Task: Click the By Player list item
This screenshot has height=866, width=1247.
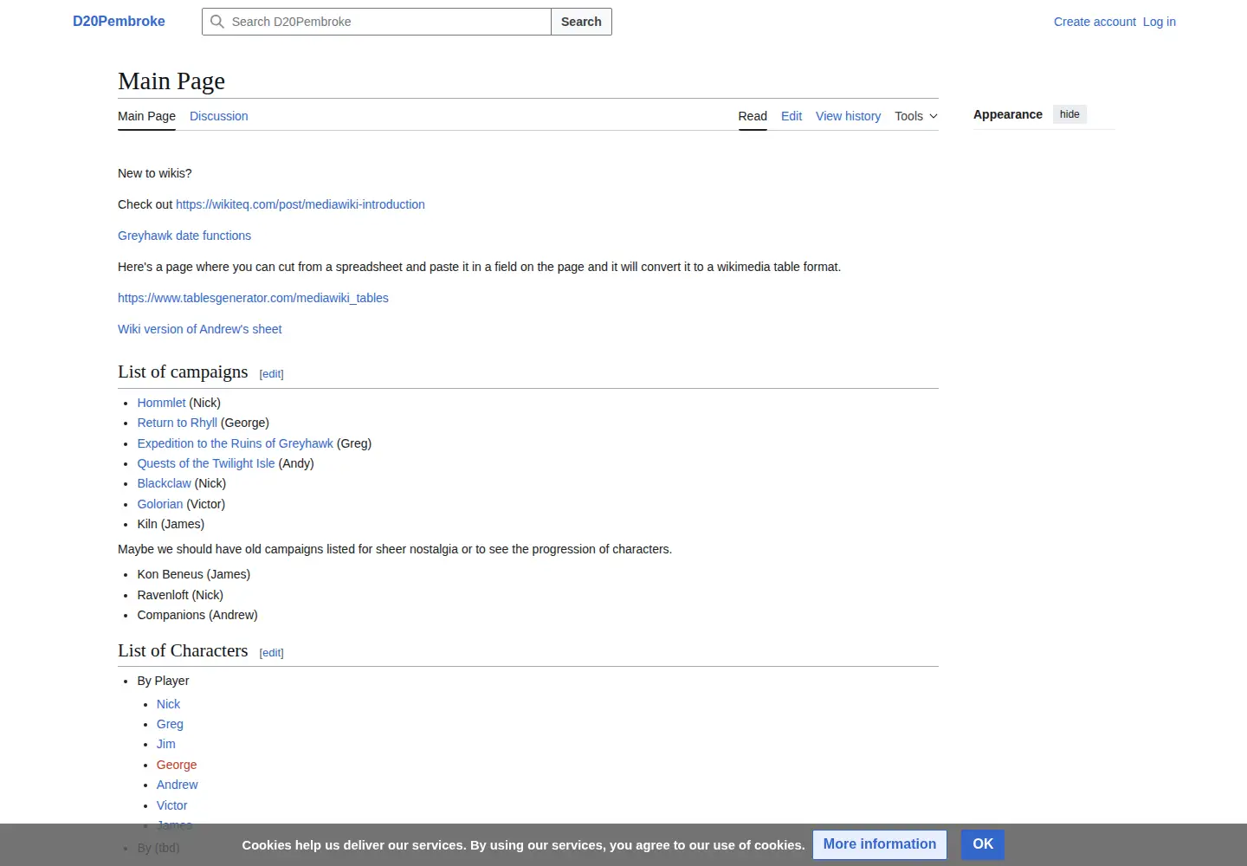Action: (x=163, y=681)
